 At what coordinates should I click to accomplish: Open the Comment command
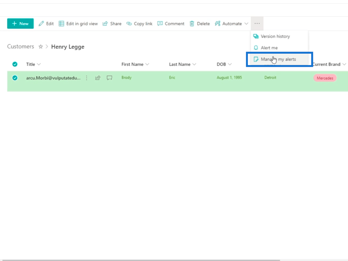pos(171,24)
